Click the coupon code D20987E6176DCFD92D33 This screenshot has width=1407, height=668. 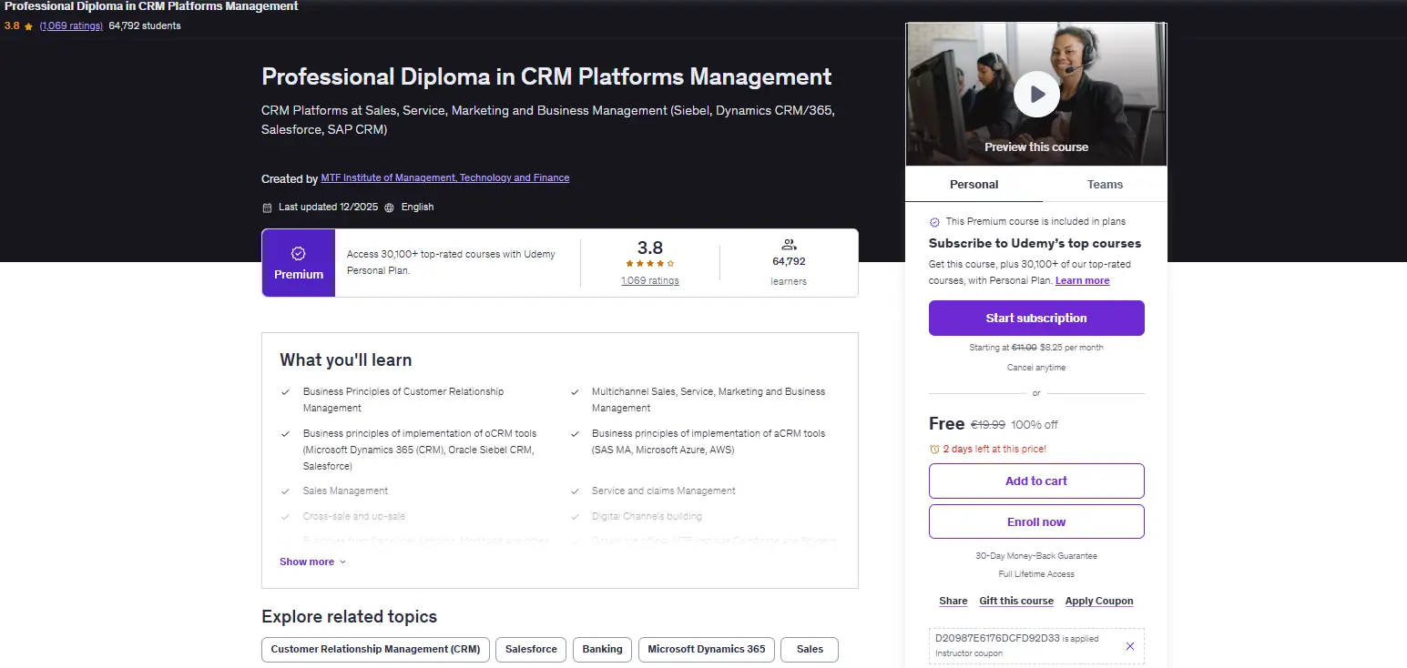click(997, 638)
